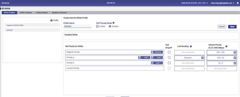Click the Lowest Priority WAN row
This screenshot has height=97, width=240.
tap(114, 68)
